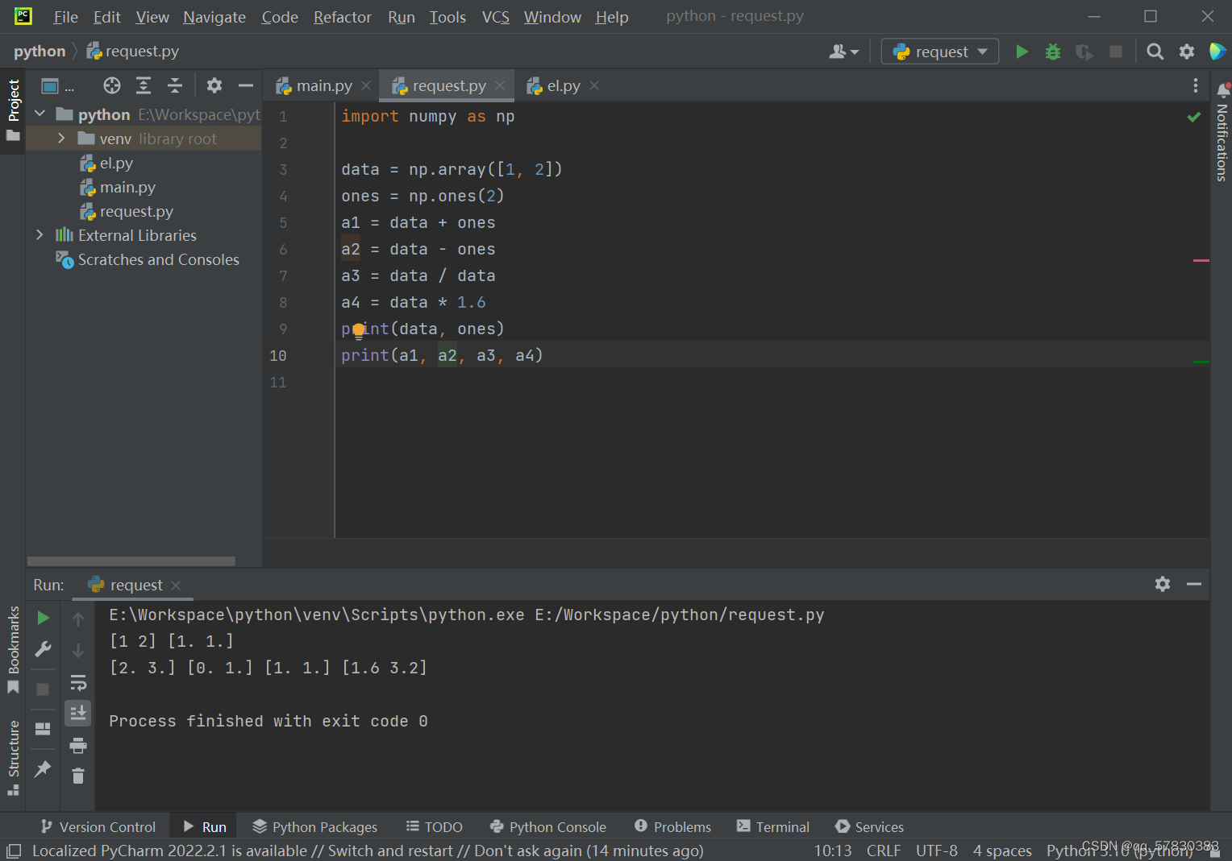This screenshot has height=861, width=1232.
Task: Toggle the Bookmarks side tool window
Action: (x=13, y=649)
